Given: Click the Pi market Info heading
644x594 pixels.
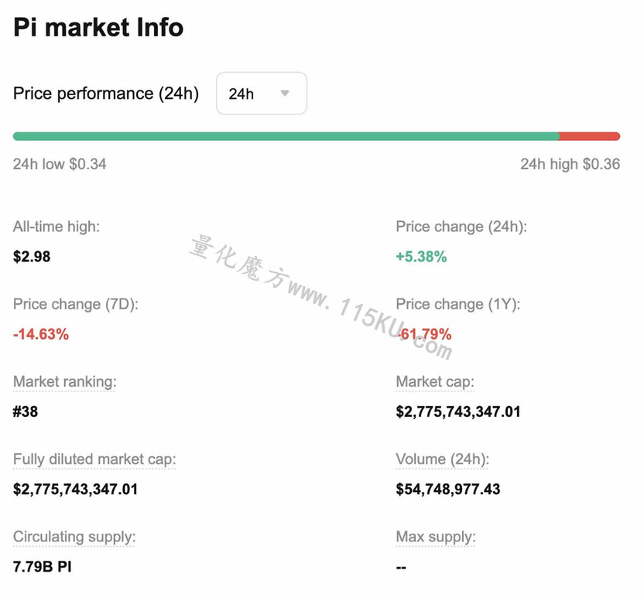Looking at the screenshot, I should pyautogui.click(x=98, y=28).
